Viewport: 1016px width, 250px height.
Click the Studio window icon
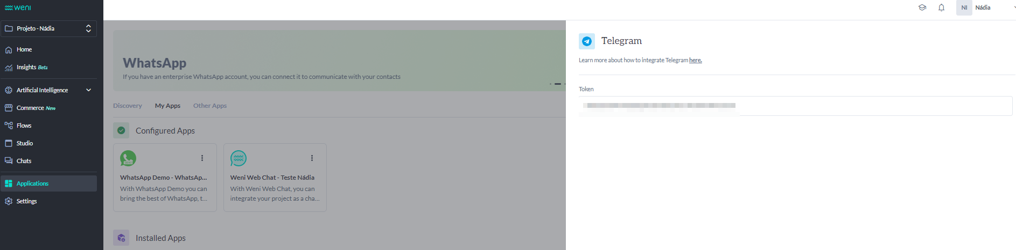[9, 143]
